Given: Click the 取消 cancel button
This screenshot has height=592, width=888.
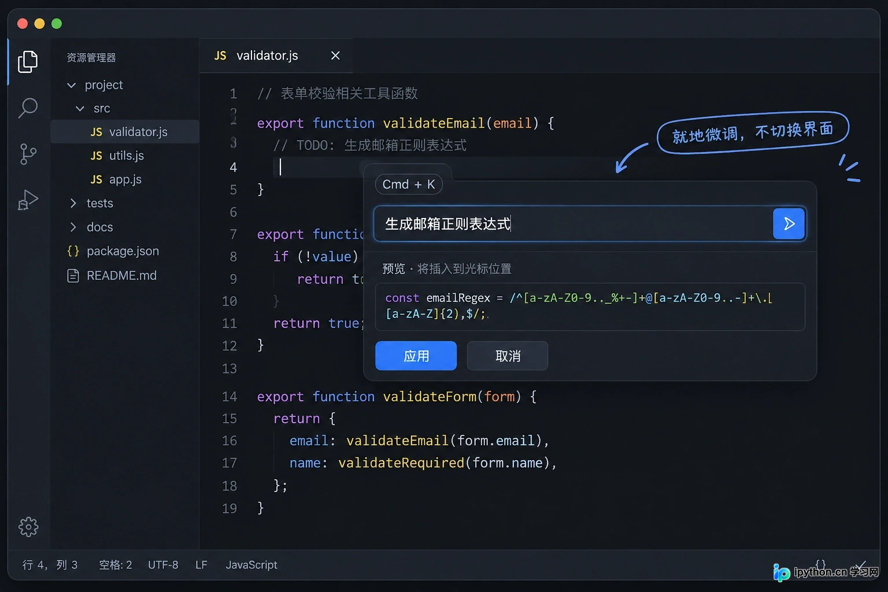Looking at the screenshot, I should pyautogui.click(x=508, y=356).
